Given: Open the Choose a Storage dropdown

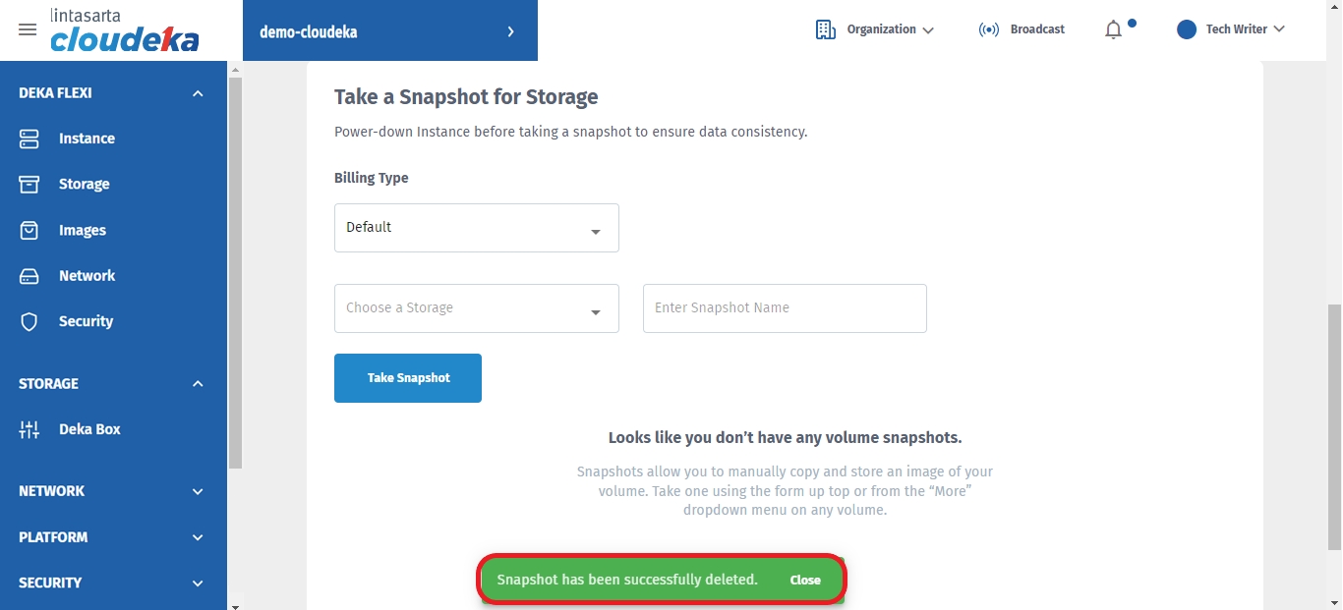Looking at the screenshot, I should (476, 308).
